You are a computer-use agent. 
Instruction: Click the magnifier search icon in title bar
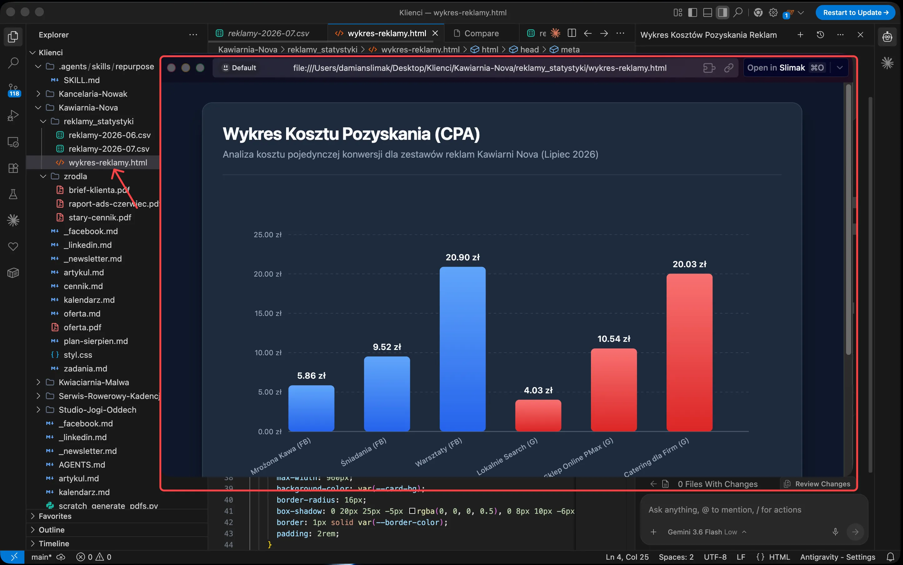click(738, 13)
